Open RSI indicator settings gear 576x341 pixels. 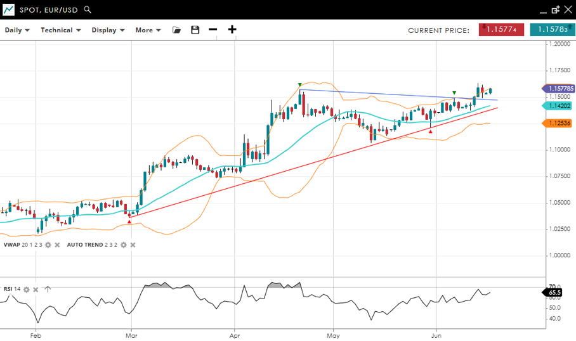pos(27,289)
